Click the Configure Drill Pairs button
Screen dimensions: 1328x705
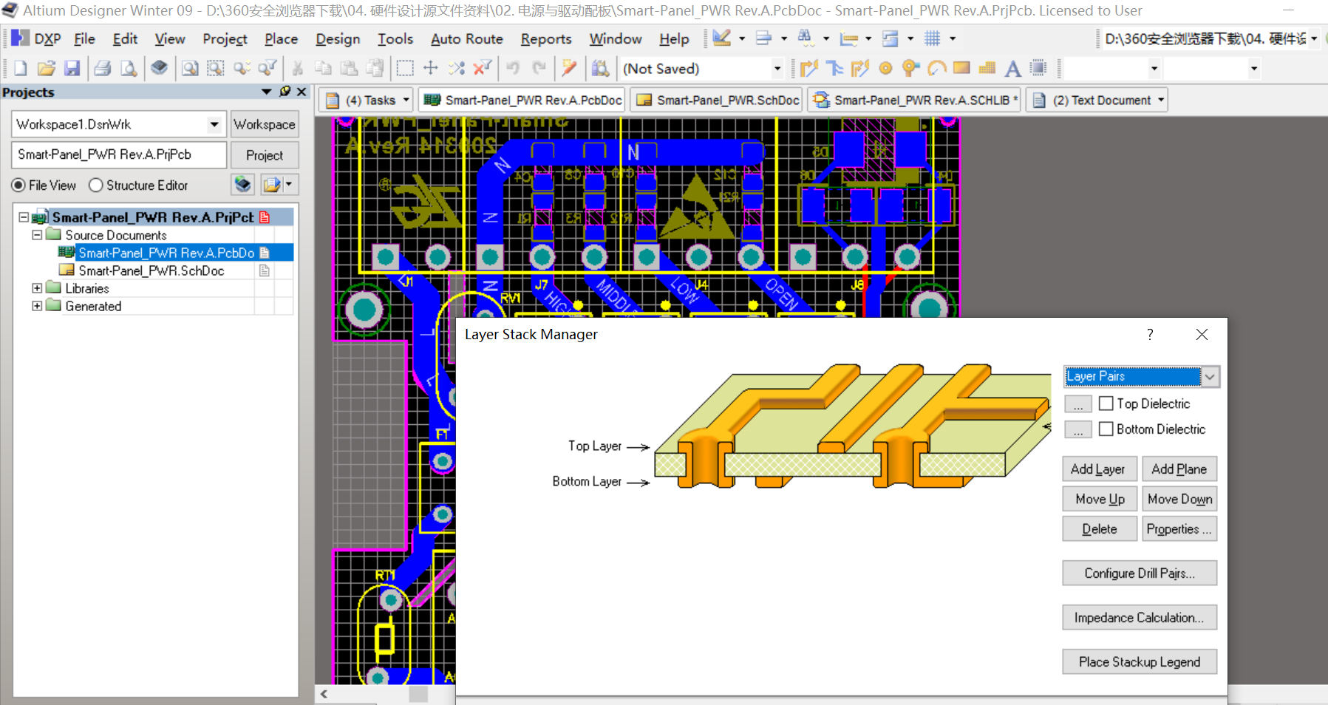[1140, 573]
